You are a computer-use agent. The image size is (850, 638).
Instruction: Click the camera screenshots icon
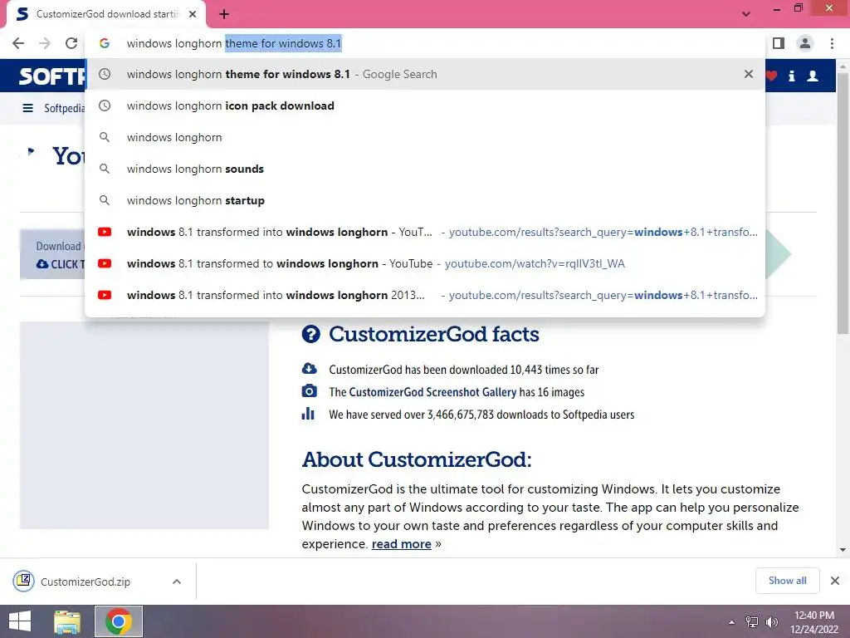pos(309,391)
